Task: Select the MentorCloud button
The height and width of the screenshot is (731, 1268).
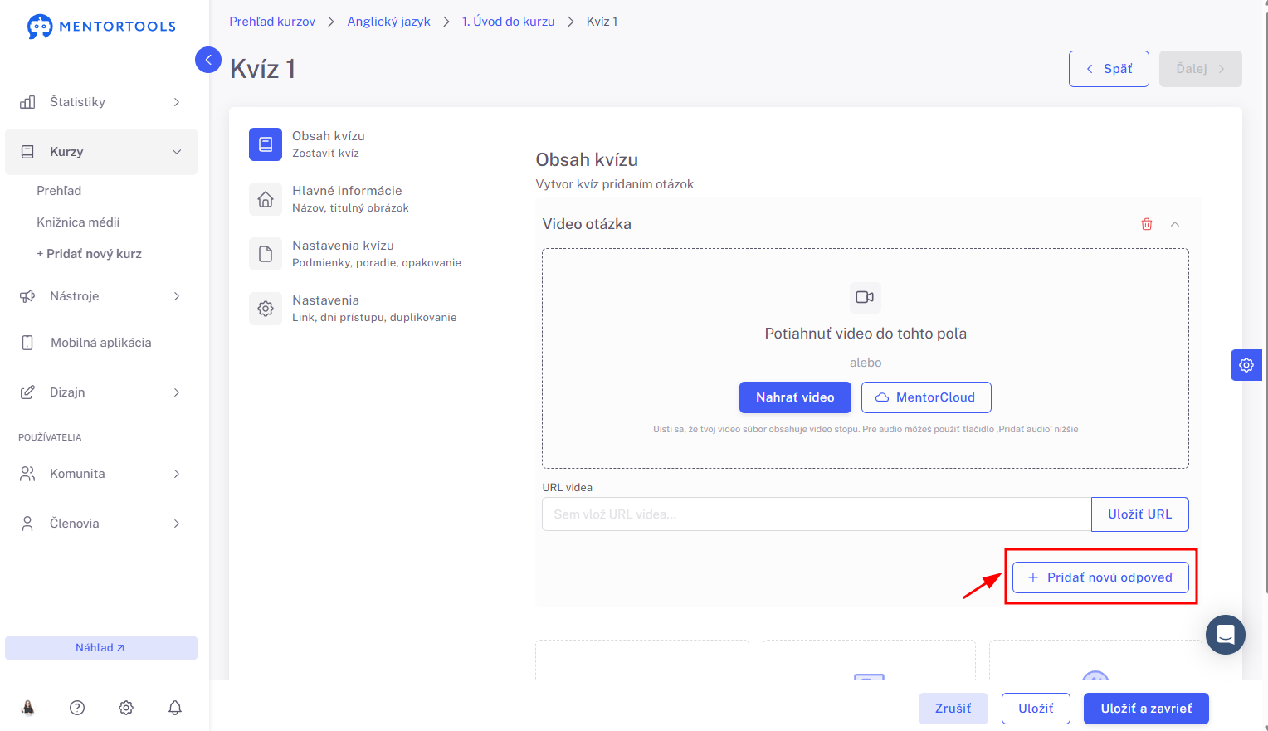Action: 926,397
